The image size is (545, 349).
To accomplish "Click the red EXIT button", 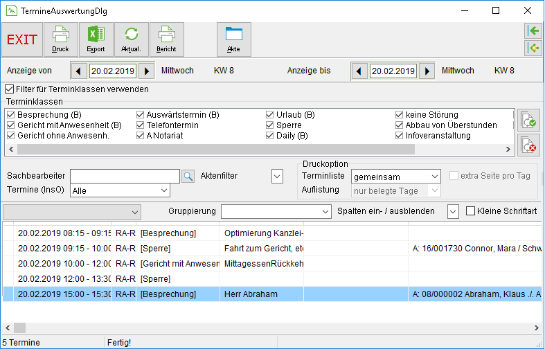I will (x=22, y=39).
